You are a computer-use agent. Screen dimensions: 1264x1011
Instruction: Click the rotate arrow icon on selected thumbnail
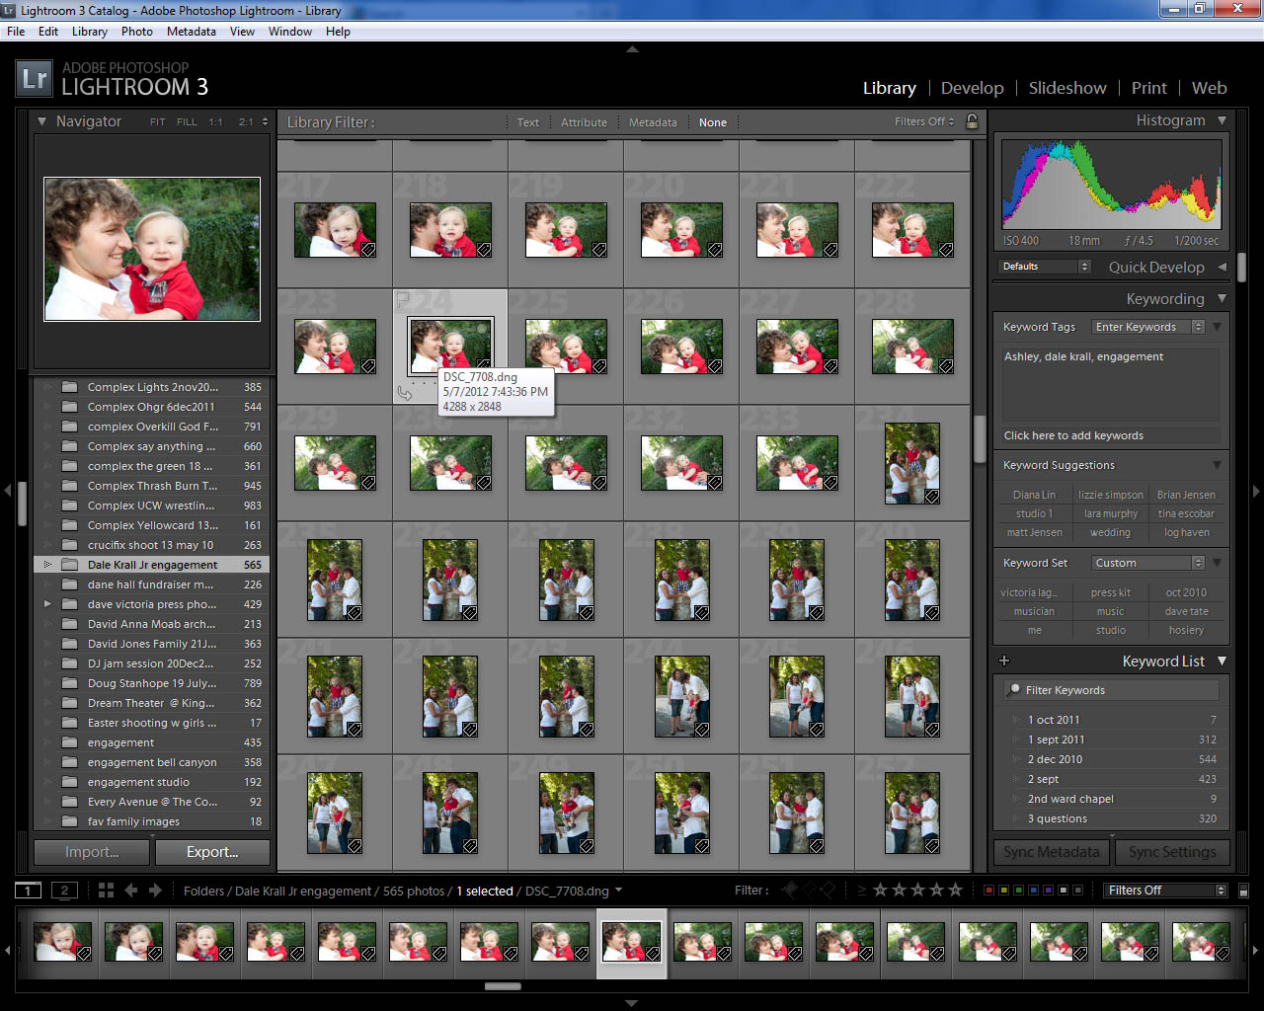(x=404, y=393)
